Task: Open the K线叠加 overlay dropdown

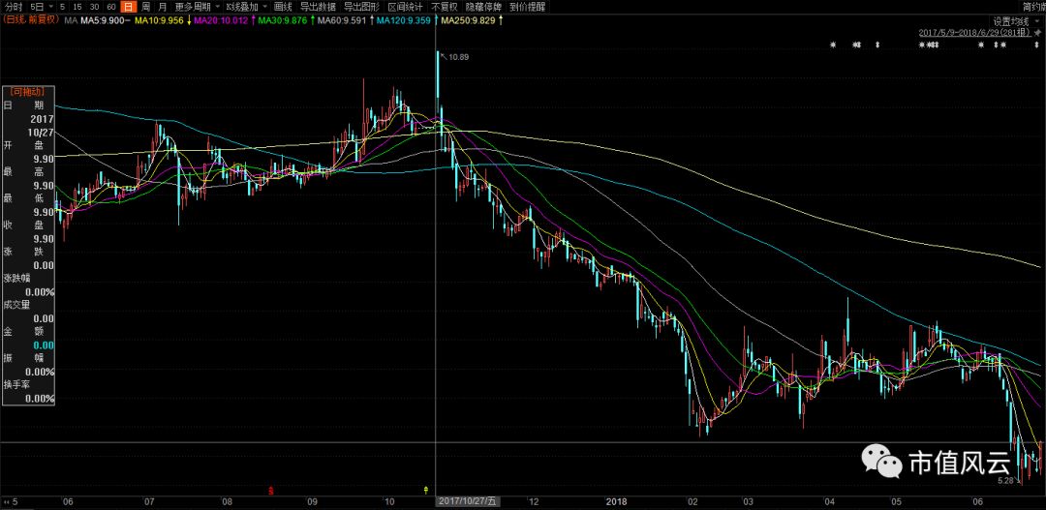Action: tap(246, 7)
